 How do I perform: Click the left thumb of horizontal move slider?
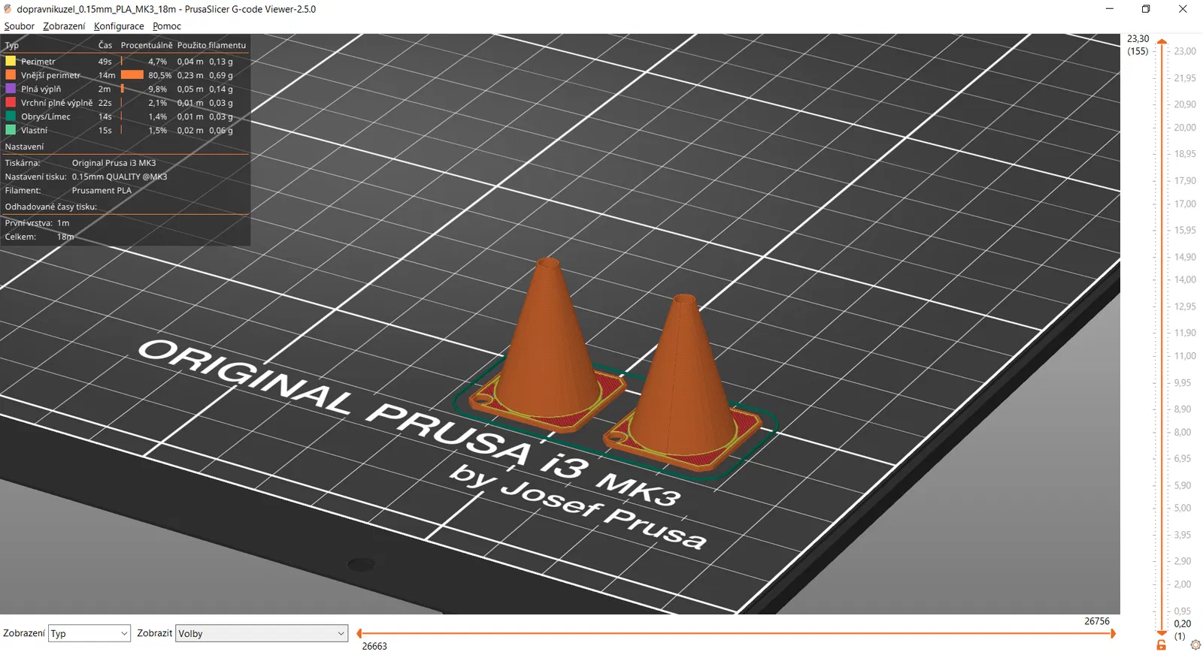359,633
